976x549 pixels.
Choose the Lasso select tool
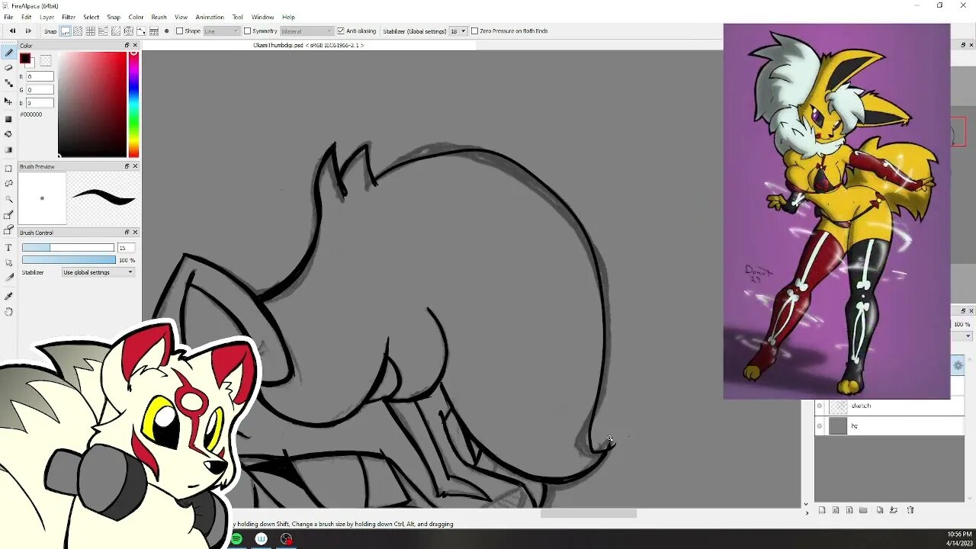pos(8,184)
